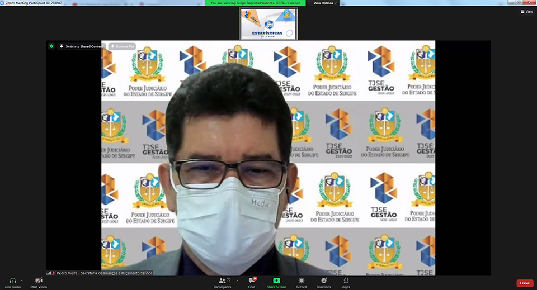Start recording with the Record button
Screen dimensions: 537x290
pos(302,281)
